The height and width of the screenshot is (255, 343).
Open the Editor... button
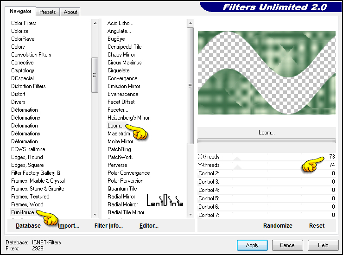[149, 226]
